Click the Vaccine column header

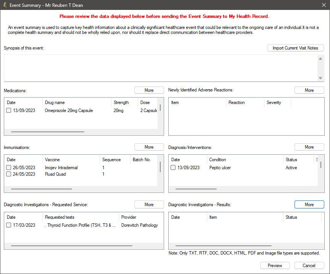pos(71,160)
